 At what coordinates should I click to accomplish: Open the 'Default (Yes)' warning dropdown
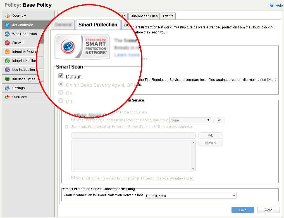pyautogui.click(x=190, y=196)
